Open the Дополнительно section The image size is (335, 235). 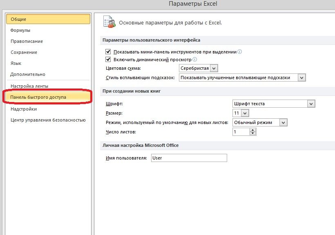pos(28,74)
